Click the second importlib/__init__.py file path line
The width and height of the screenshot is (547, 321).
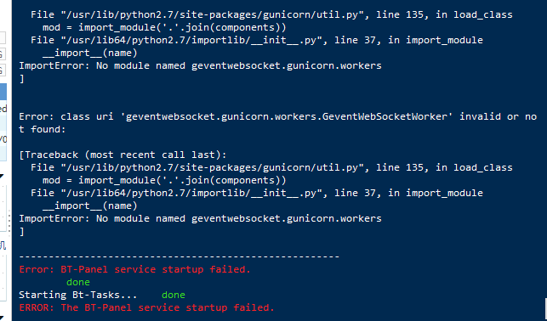point(257,194)
